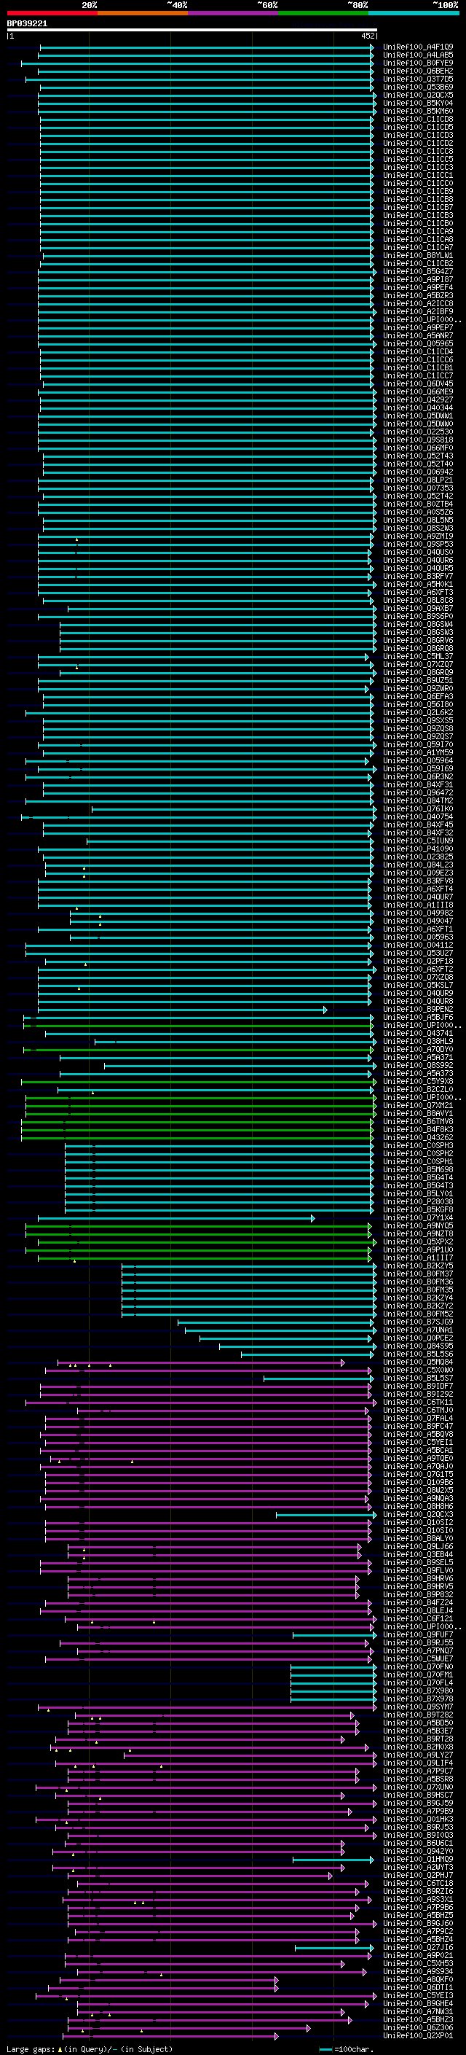
Task: Select hit label UniRef100_Q3T7D5
Action: (418, 79)
